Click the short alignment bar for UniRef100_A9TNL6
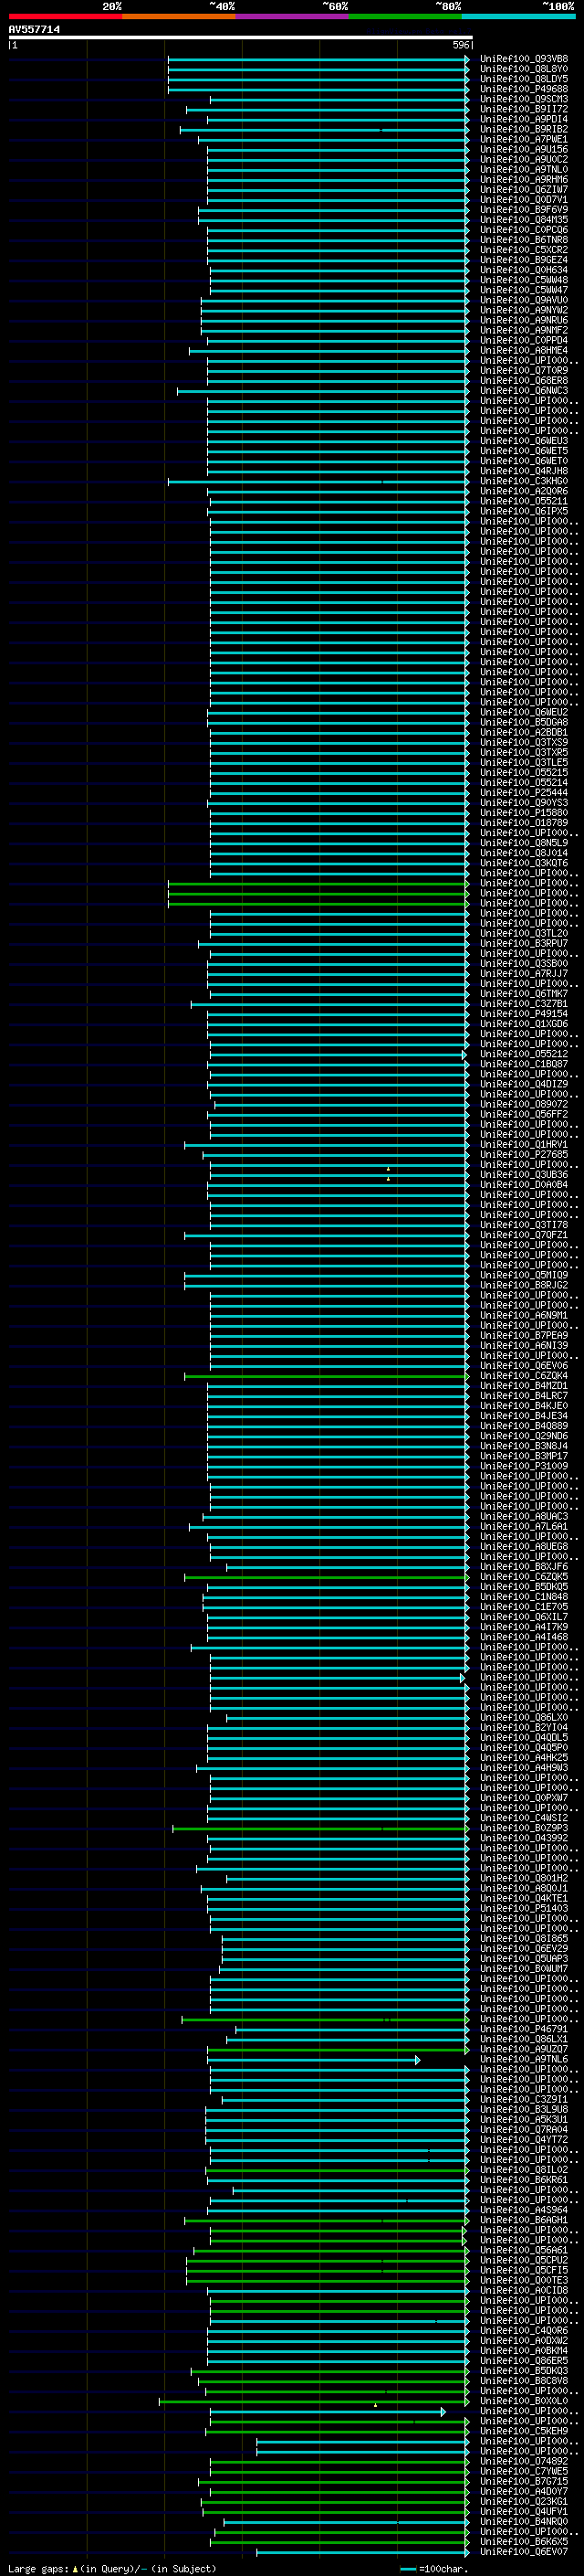The width and height of the screenshot is (584, 2576). coord(314,2059)
